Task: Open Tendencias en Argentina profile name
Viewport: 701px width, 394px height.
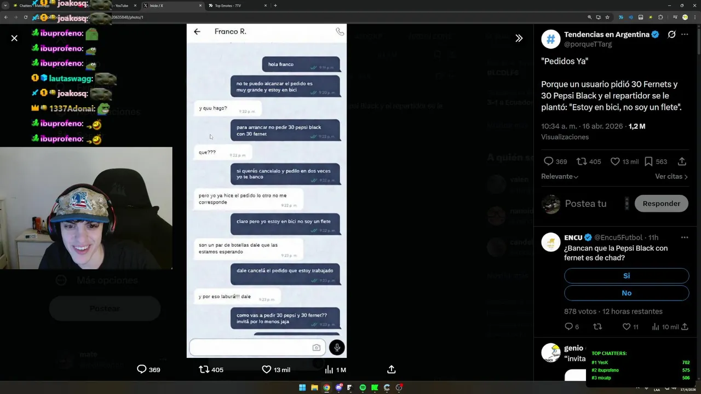Action: coord(607,34)
